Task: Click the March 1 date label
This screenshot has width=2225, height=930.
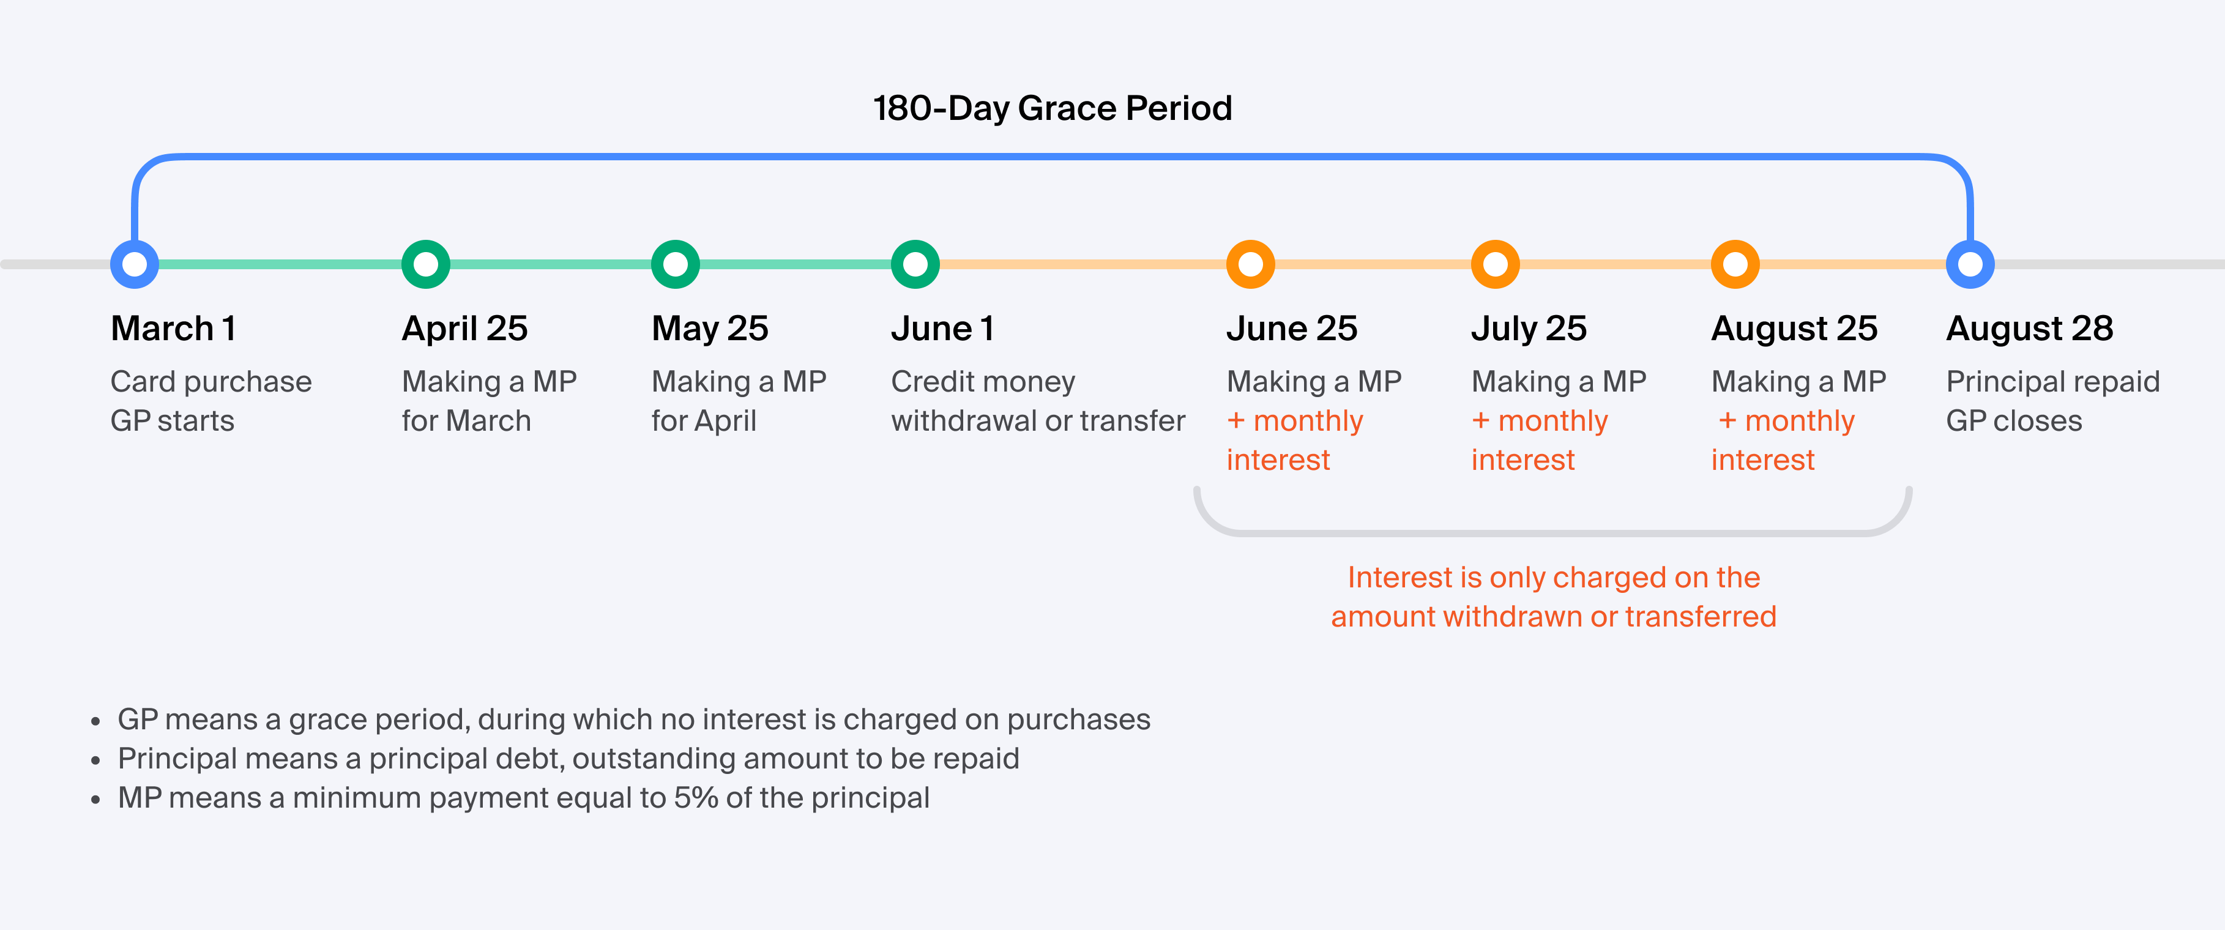Action: tap(174, 329)
